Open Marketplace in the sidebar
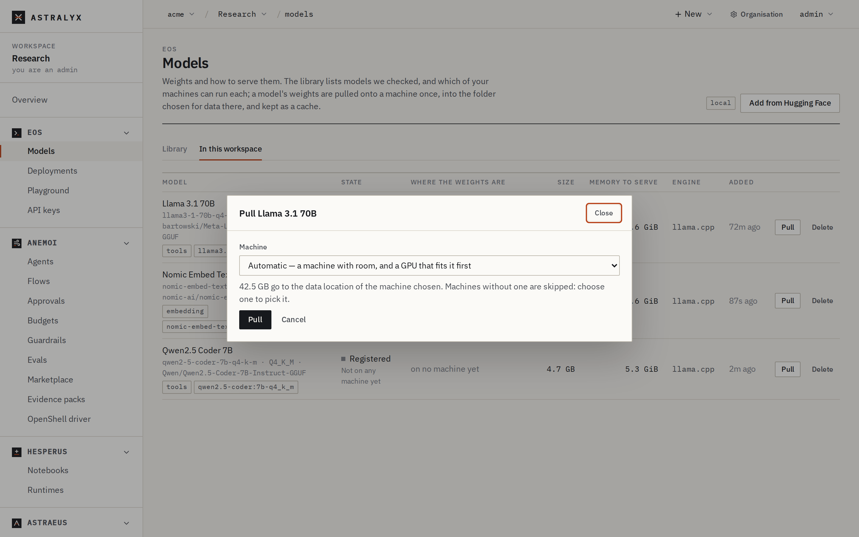This screenshot has width=859, height=537. [50, 380]
